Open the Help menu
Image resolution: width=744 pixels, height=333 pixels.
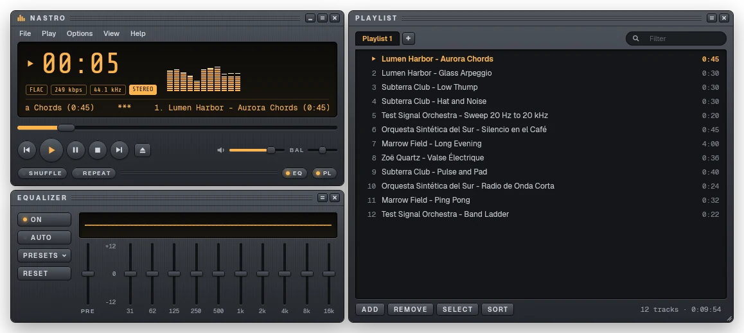point(138,33)
